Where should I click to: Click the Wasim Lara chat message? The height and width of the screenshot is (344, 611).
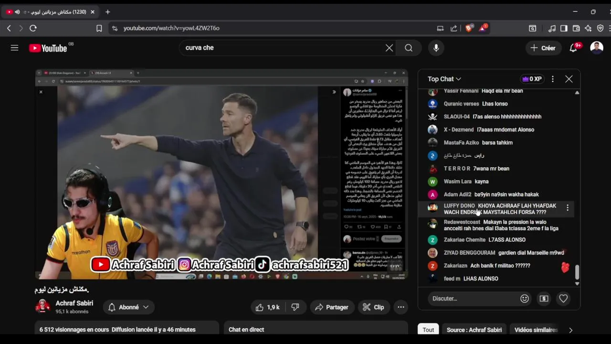pos(482,182)
